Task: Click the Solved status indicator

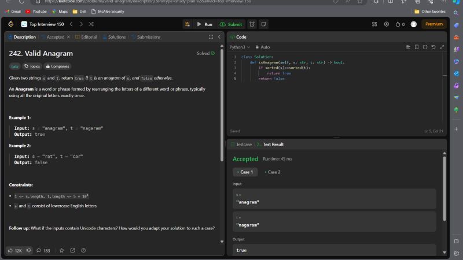Action: point(206,53)
